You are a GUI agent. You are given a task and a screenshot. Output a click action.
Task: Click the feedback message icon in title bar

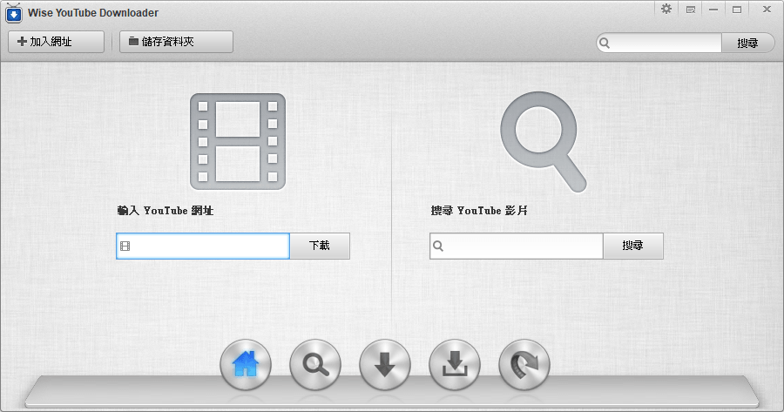pos(691,10)
